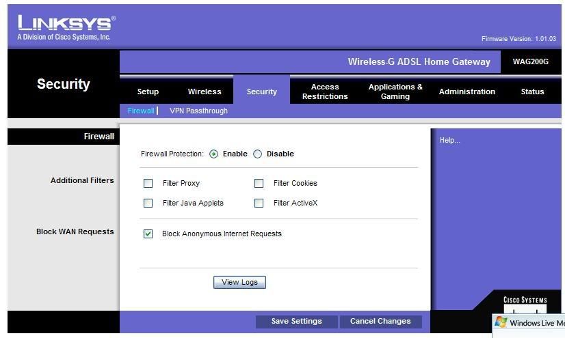565x338 pixels.
Task: Click the Firewall section heading in the sidebar
Action: (x=98, y=137)
